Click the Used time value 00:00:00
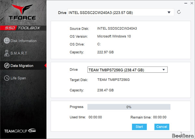The image size is (195, 139). 95,117
